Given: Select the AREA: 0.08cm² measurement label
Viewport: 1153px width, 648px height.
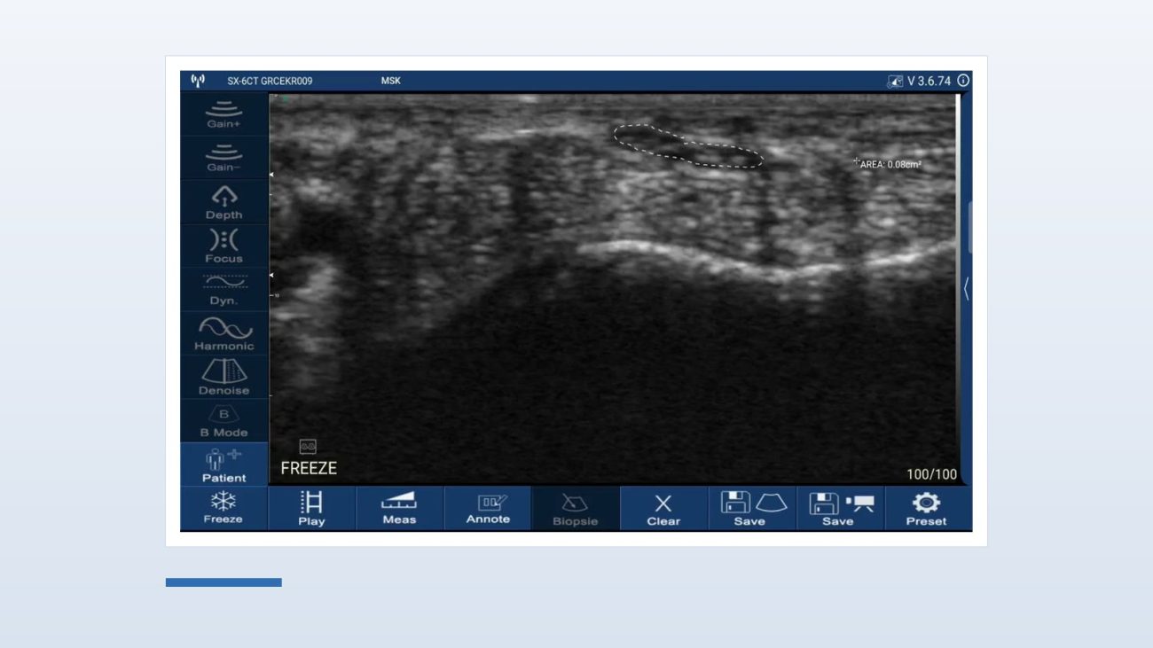Looking at the screenshot, I should pyautogui.click(x=890, y=164).
